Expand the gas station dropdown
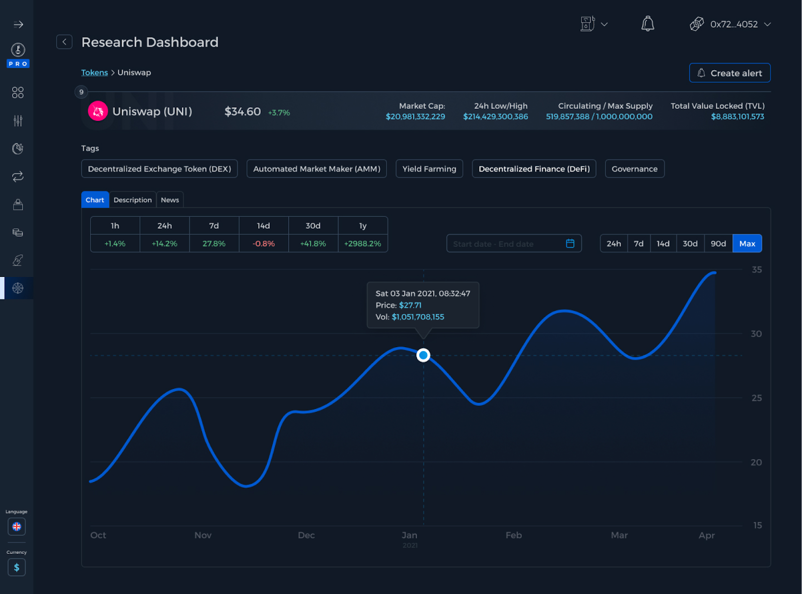The image size is (802, 594). pyautogui.click(x=594, y=24)
